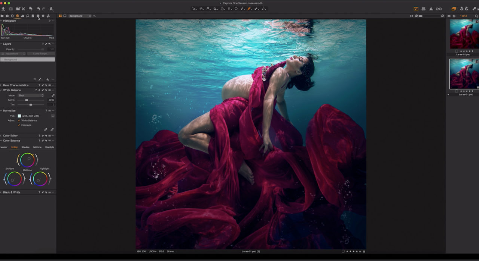Collapse the Layers panel
479x261 pixels.
tap(1, 44)
